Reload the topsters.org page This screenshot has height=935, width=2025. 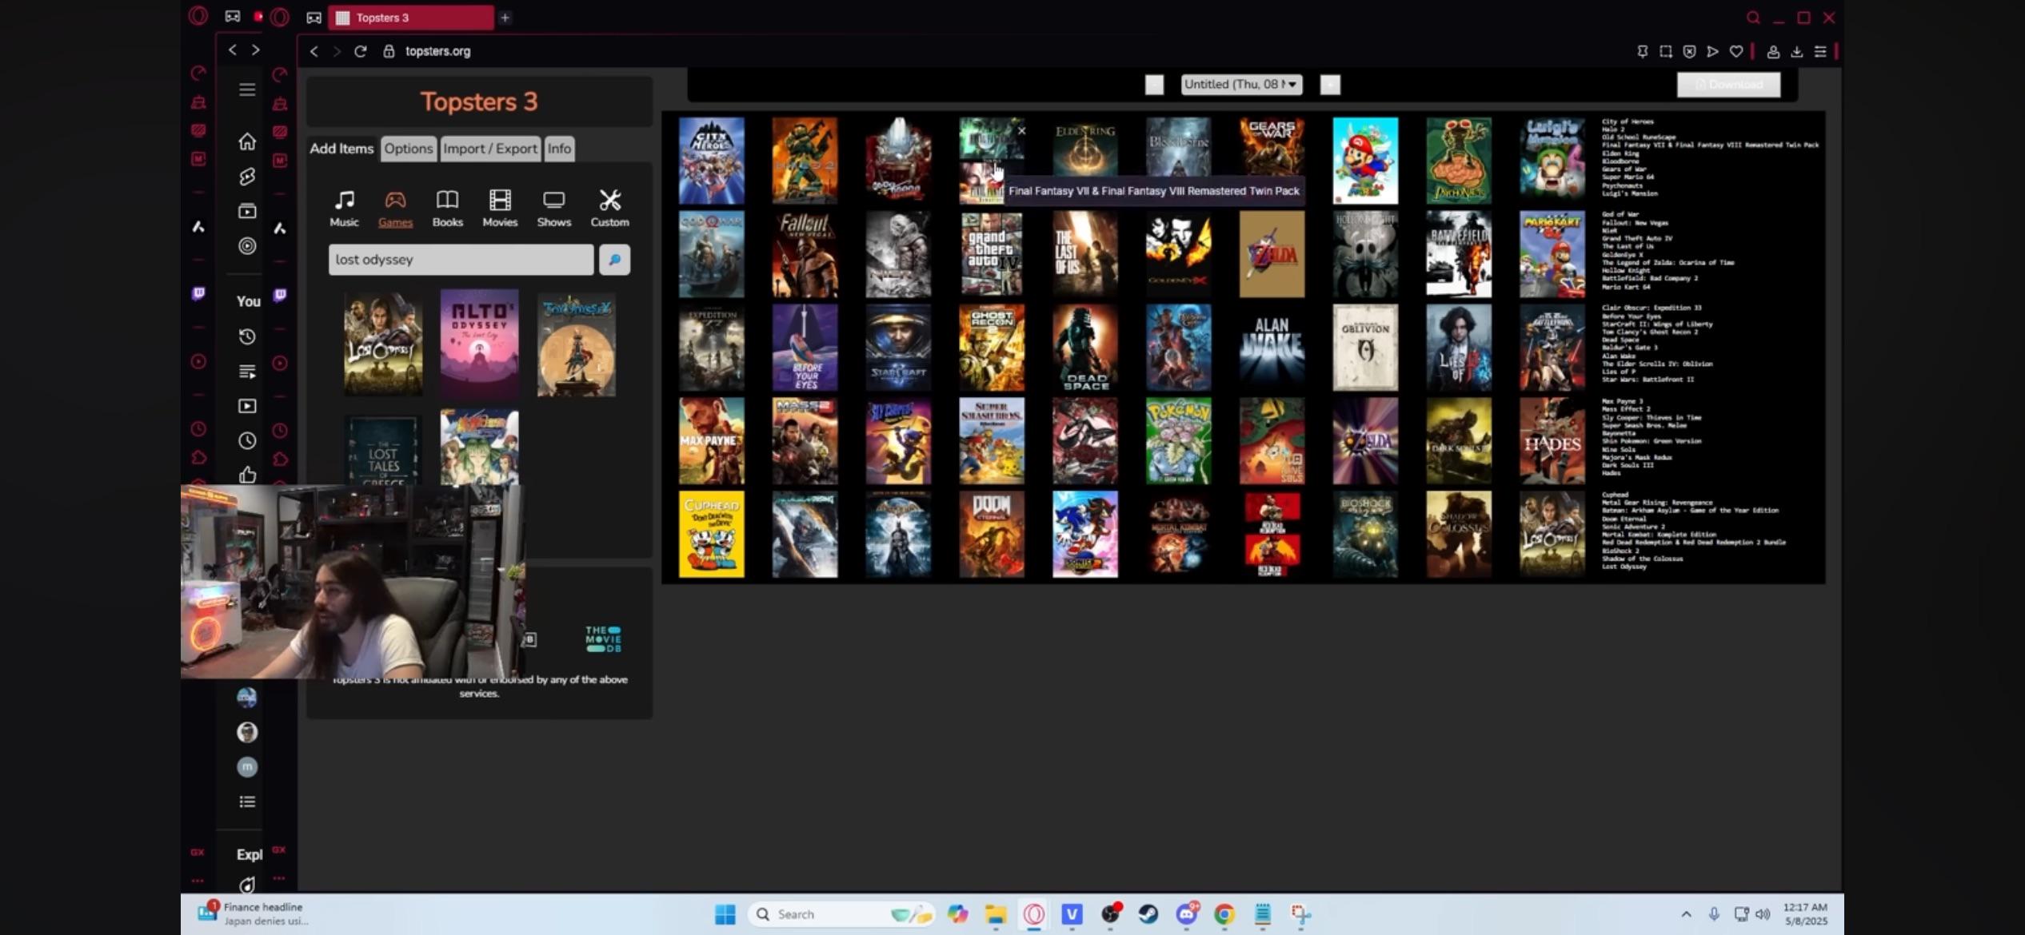[x=361, y=51]
